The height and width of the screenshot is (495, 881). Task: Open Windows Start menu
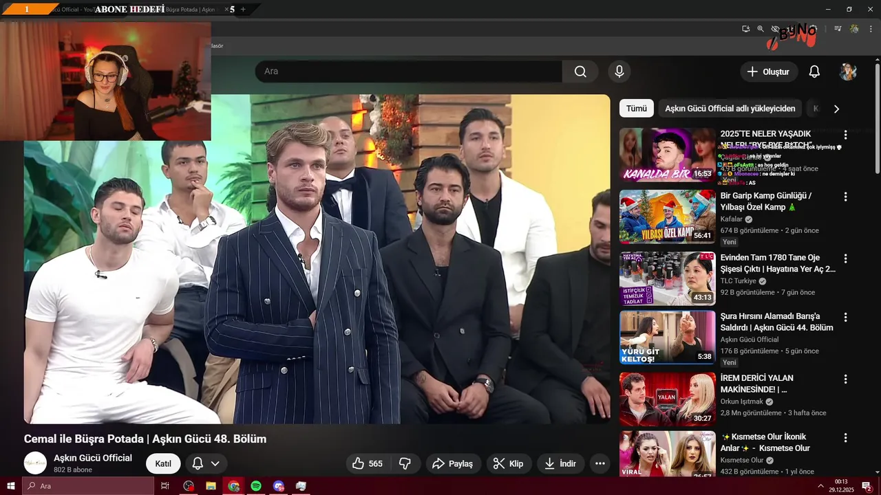11,486
